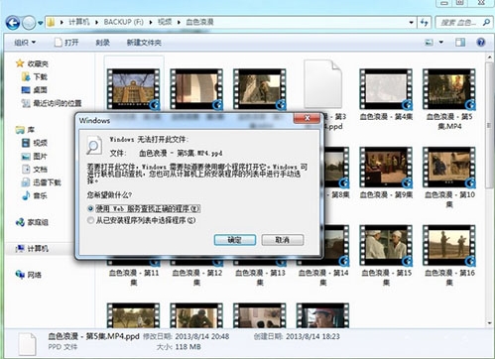Select 最近访问的位置 in the sidebar

click(x=52, y=103)
